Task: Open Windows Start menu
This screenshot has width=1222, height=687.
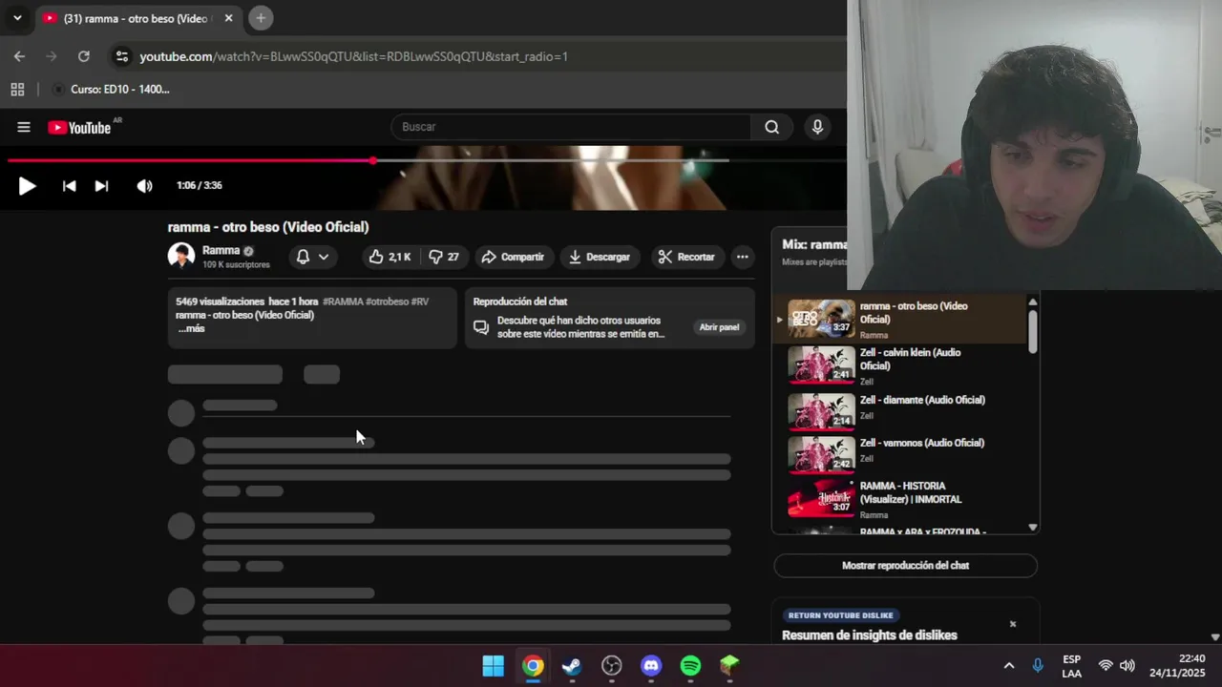Action: (x=493, y=666)
